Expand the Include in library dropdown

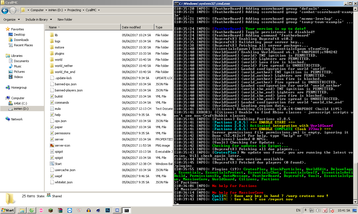[39, 20]
